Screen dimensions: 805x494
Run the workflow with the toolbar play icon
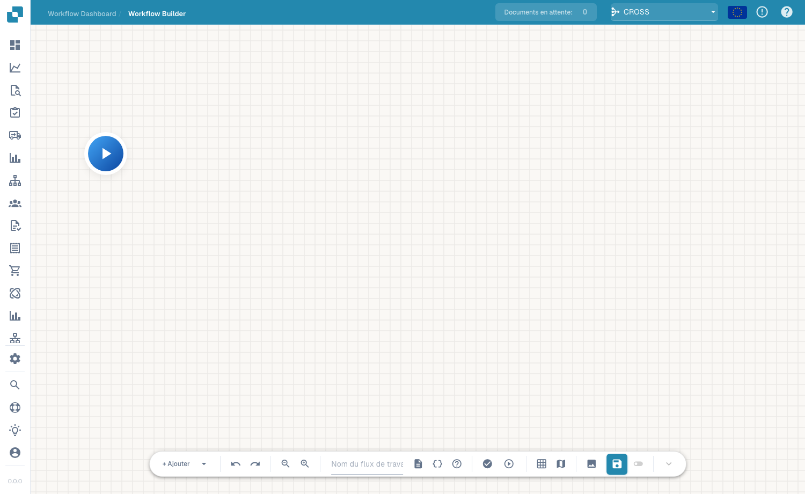click(x=509, y=464)
